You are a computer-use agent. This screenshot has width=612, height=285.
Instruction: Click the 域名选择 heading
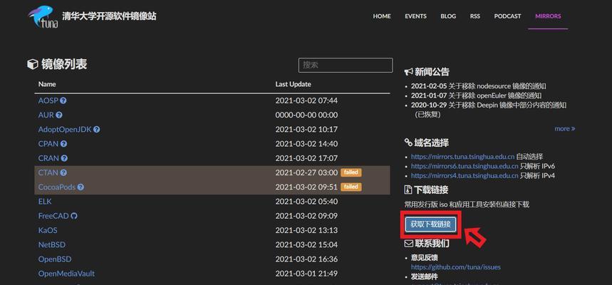(427, 143)
